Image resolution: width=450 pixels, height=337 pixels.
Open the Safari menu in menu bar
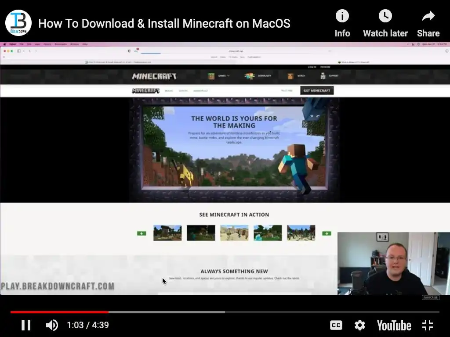pyautogui.click(x=13, y=44)
